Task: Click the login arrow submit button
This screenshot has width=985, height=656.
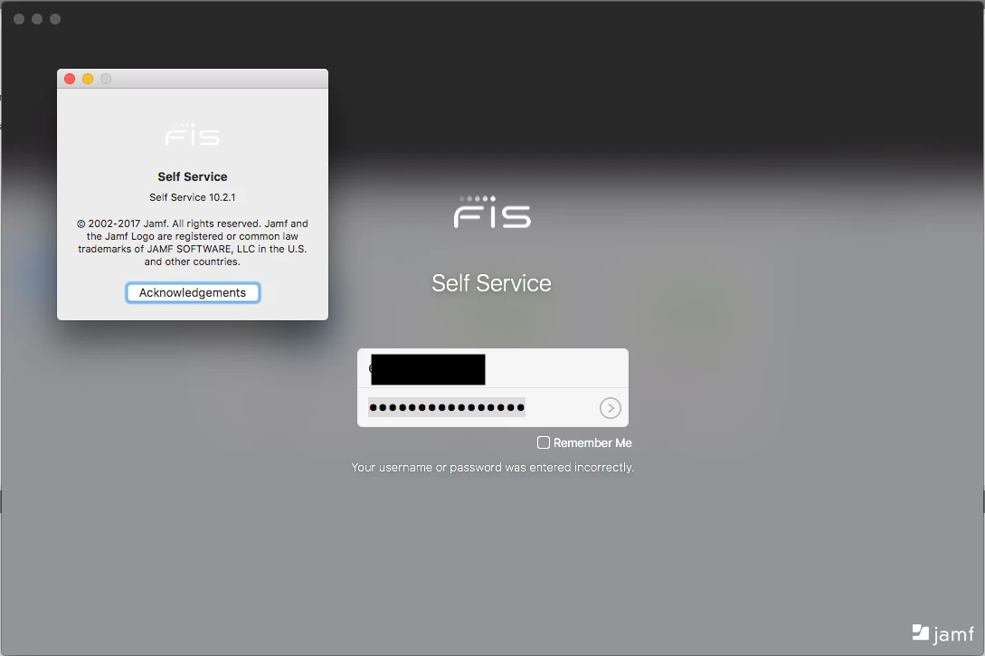Action: click(610, 408)
